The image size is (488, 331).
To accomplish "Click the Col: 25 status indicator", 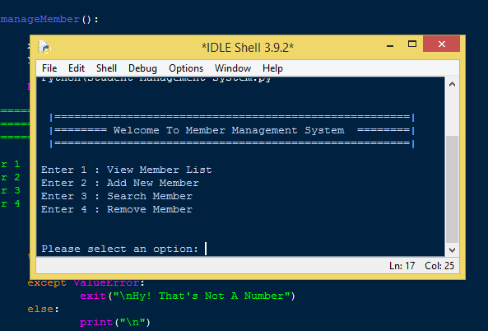I will pyautogui.click(x=439, y=266).
